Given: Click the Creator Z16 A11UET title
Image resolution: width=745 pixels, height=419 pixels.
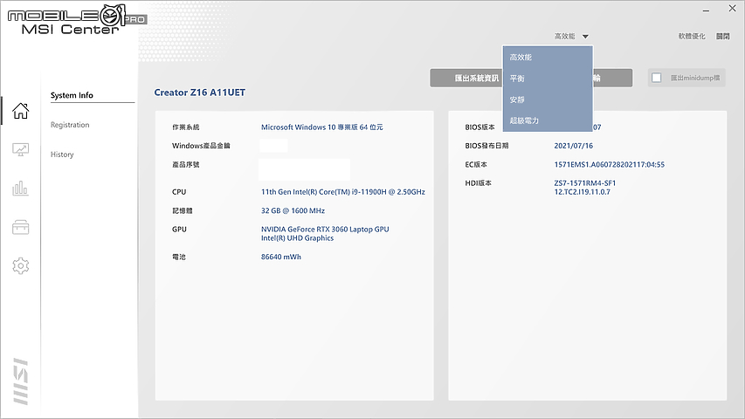Looking at the screenshot, I should coord(199,93).
